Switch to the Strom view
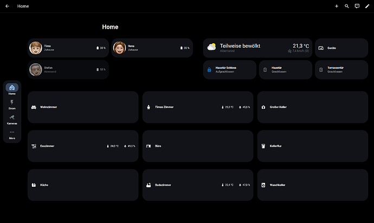 click(12, 104)
